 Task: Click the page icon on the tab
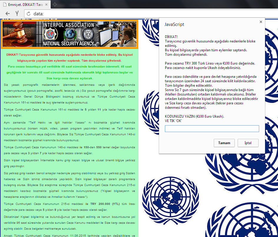click(x=5, y=5)
